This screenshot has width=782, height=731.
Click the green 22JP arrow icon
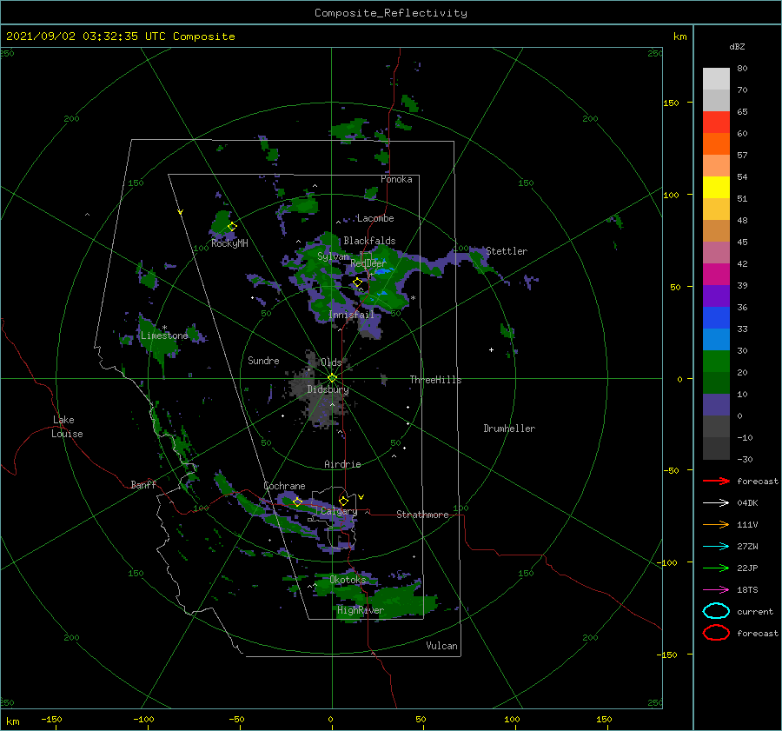point(716,568)
